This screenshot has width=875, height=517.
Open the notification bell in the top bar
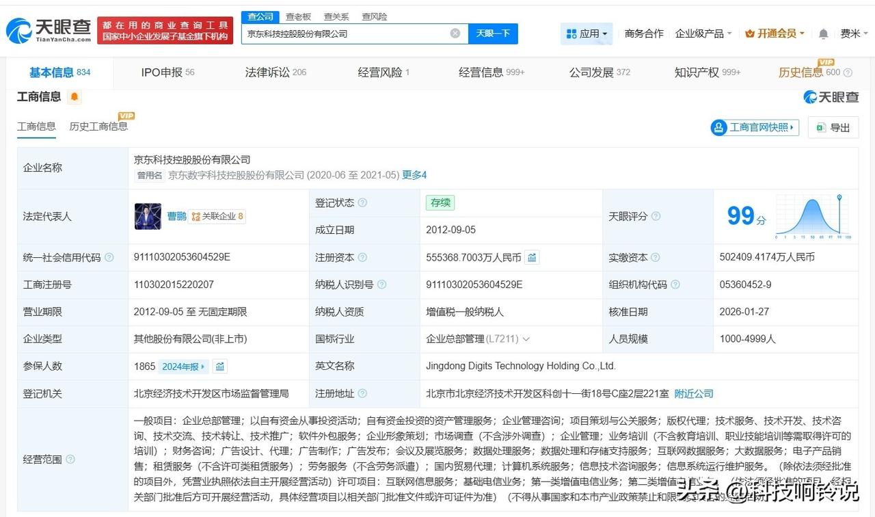pos(823,34)
